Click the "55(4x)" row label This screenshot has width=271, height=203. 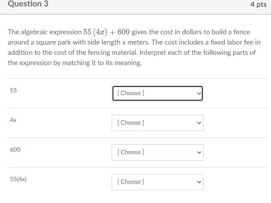18,179
